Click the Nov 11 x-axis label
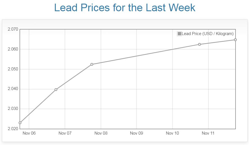249x145 pixels. [x=208, y=133]
